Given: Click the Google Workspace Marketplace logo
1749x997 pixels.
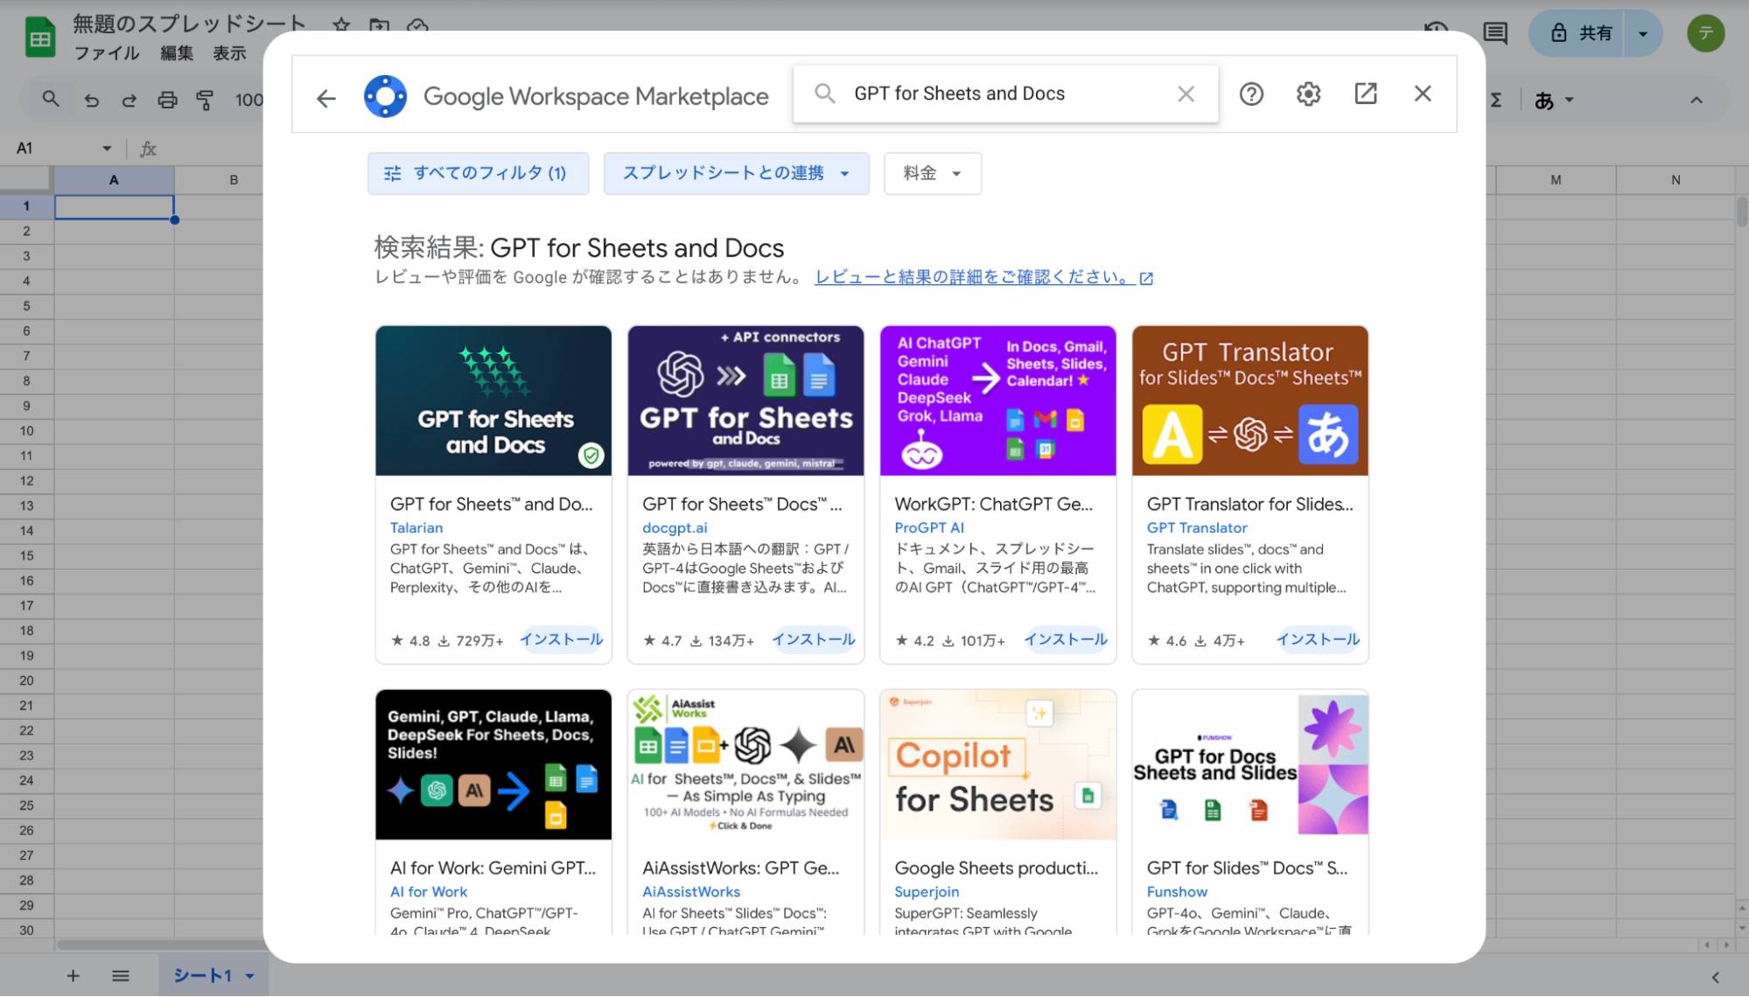Looking at the screenshot, I should tap(386, 96).
